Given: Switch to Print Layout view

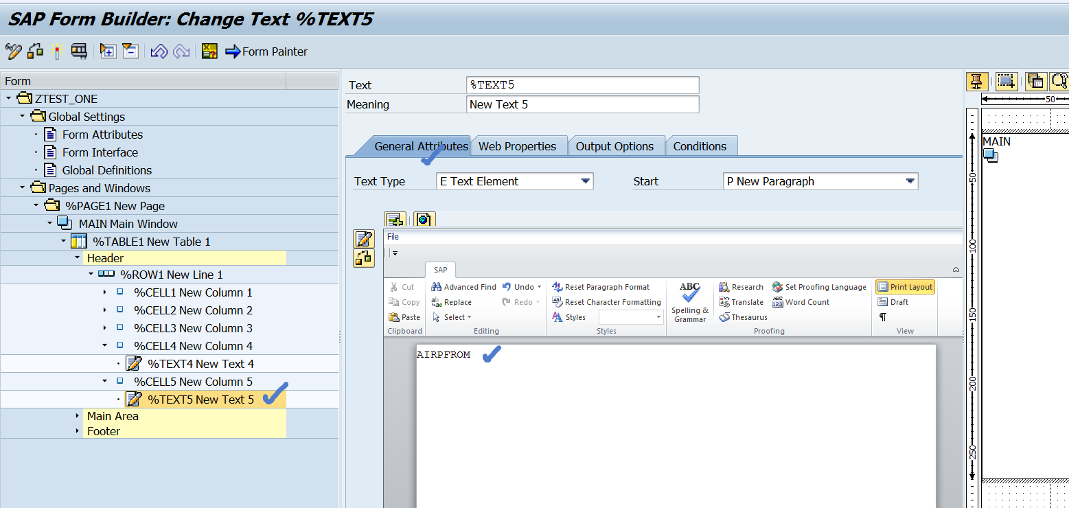Looking at the screenshot, I should (905, 287).
